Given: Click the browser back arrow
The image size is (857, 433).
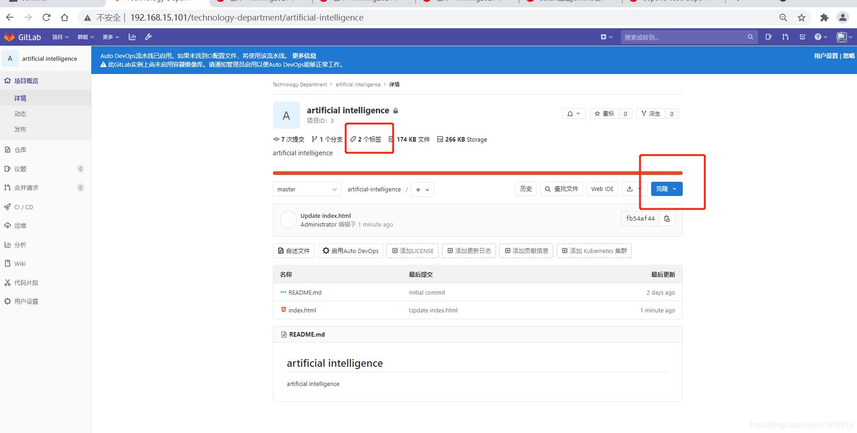Looking at the screenshot, I should (x=10, y=17).
